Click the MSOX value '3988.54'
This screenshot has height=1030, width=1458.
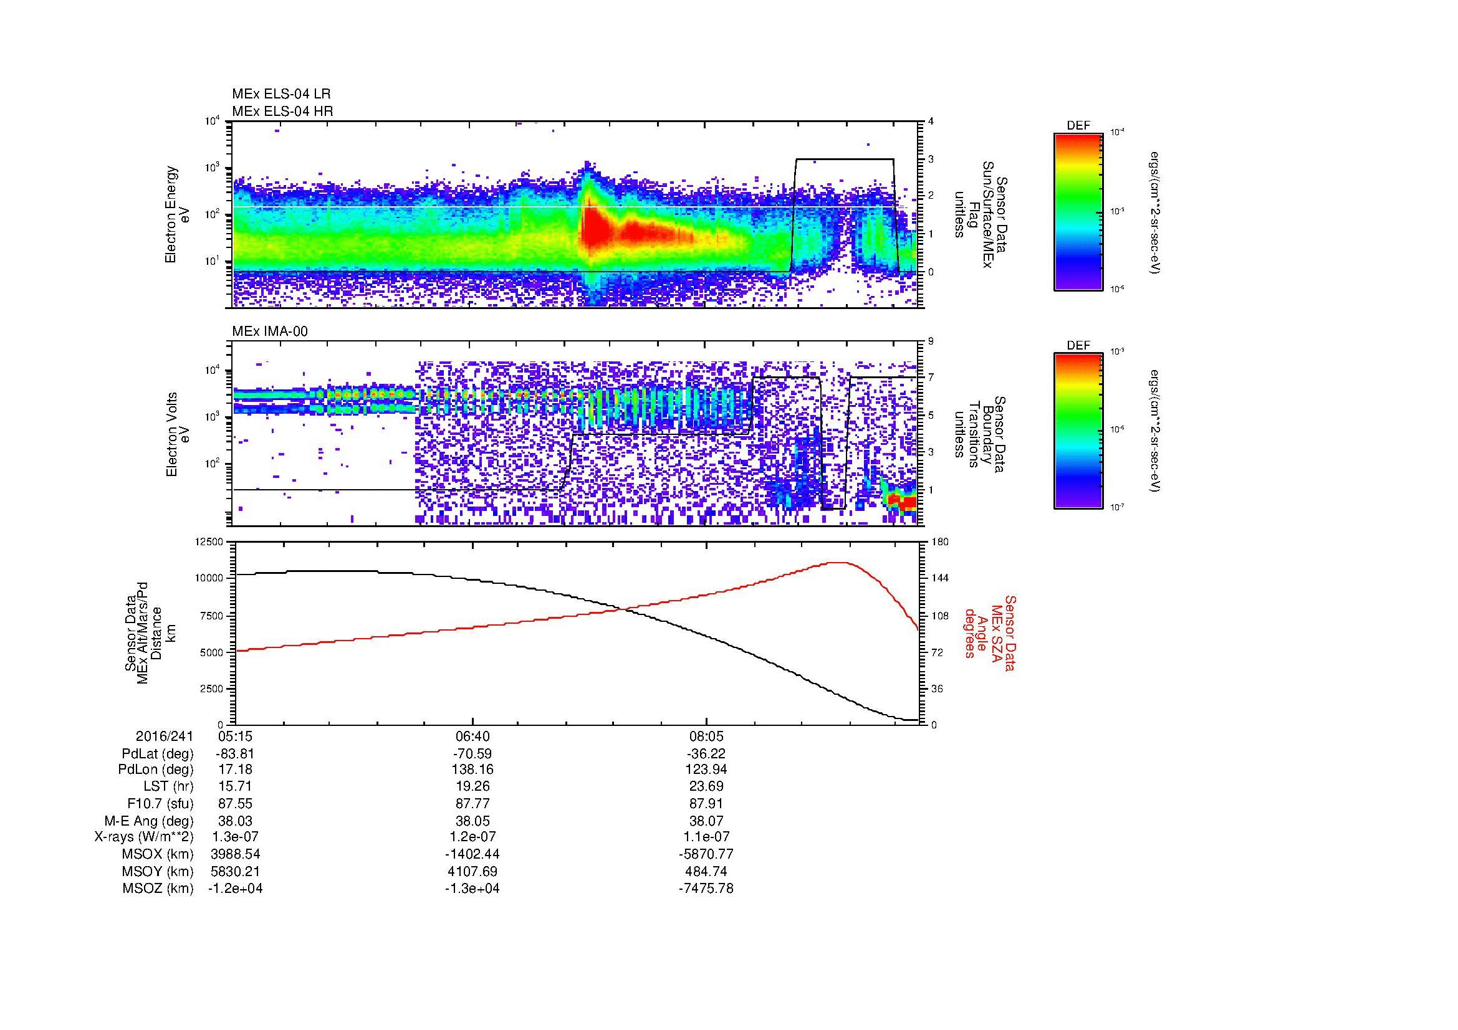[x=236, y=854]
